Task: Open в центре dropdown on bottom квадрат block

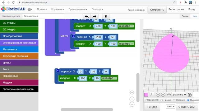Action: tap(109, 78)
